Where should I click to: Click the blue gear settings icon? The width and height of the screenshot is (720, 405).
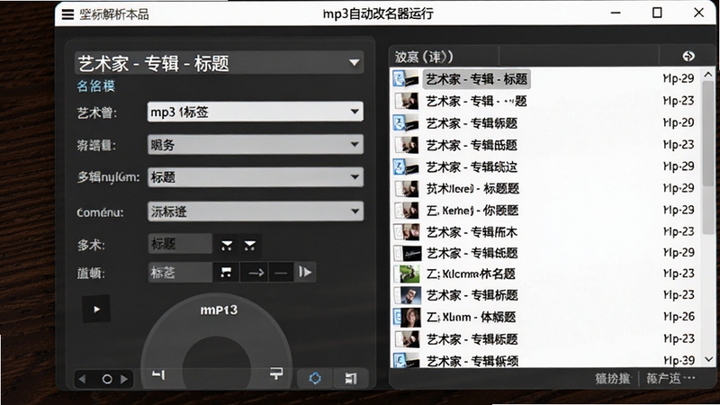click(315, 378)
